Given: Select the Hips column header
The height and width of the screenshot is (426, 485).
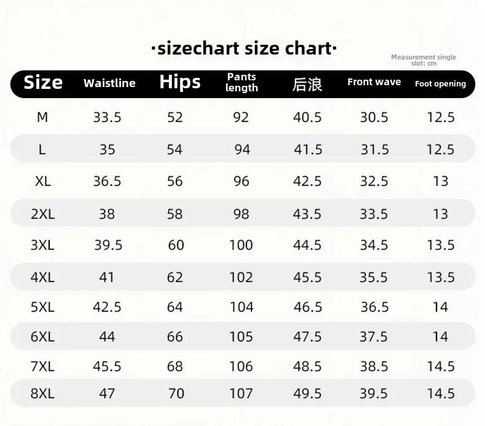Looking at the screenshot, I should point(180,83).
